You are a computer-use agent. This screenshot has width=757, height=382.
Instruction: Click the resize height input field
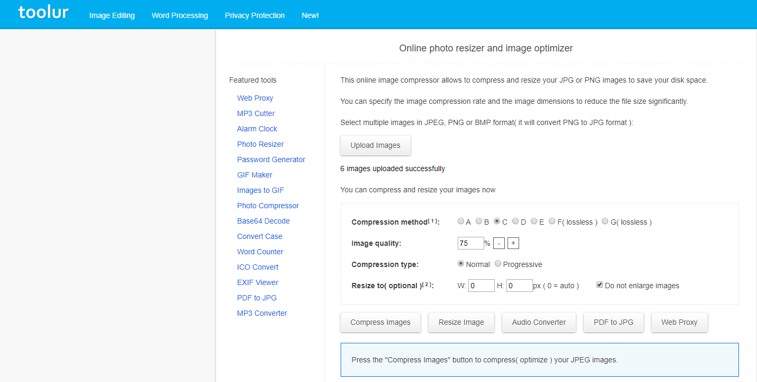(x=519, y=286)
